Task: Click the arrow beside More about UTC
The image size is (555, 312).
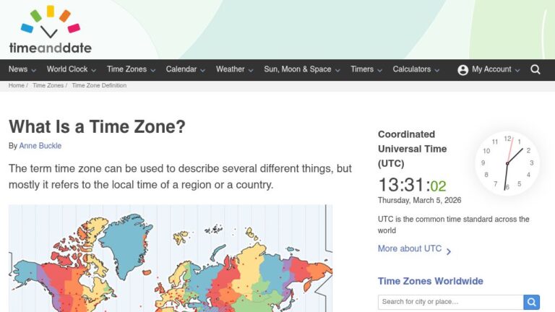Action: pyautogui.click(x=449, y=251)
